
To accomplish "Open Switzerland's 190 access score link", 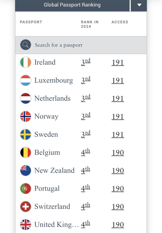I will coord(117,207).
